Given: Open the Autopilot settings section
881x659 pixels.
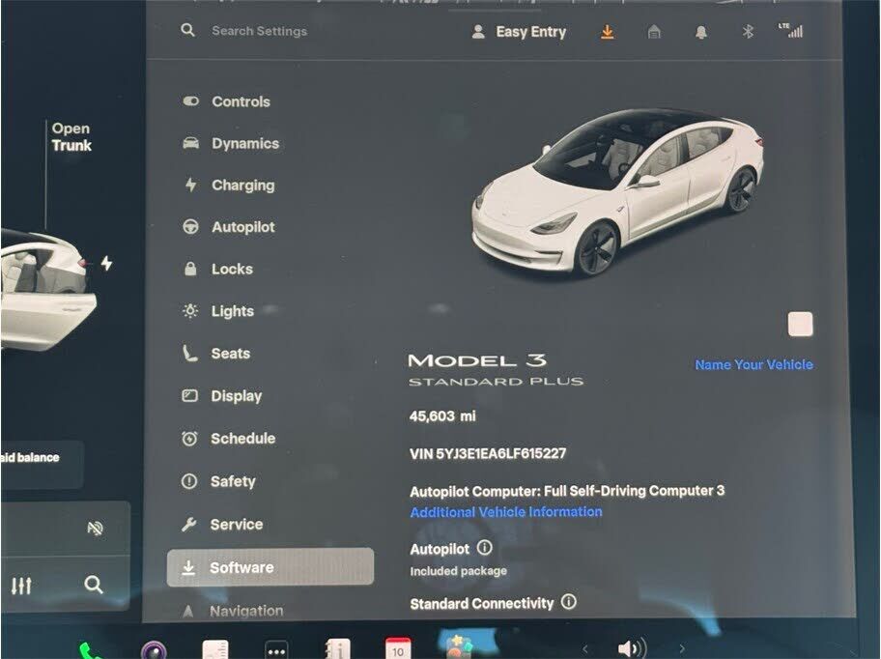Looking at the screenshot, I should [x=242, y=227].
